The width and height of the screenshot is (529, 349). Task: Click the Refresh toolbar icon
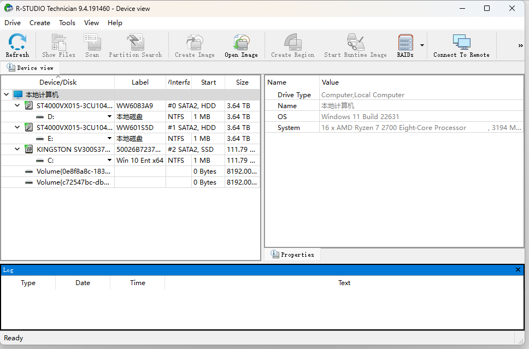click(17, 45)
